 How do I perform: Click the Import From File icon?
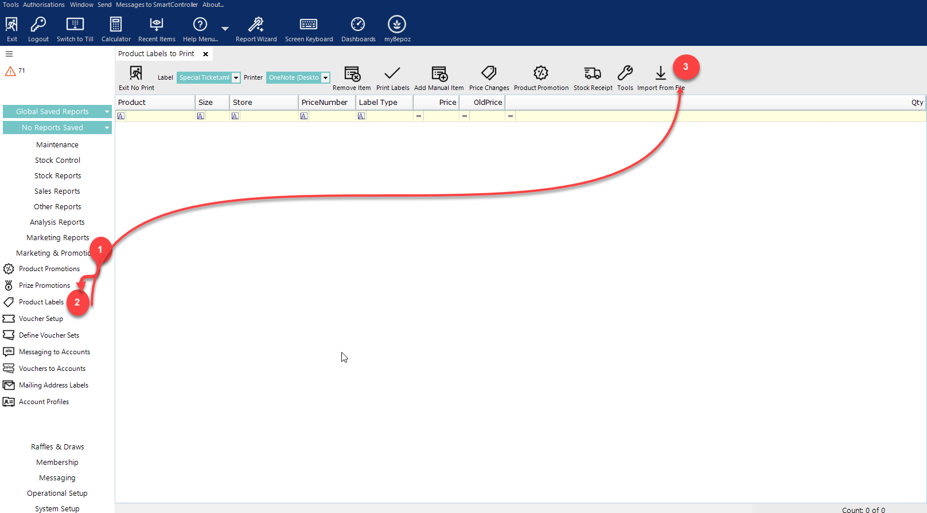tap(660, 73)
